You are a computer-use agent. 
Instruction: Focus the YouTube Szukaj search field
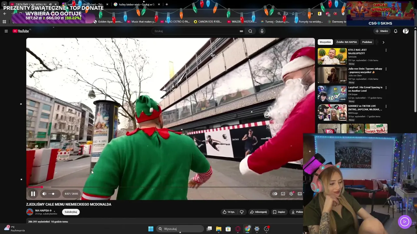(195, 31)
